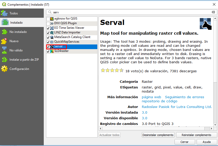Click the agknow for QGIS icon

[52, 19]
